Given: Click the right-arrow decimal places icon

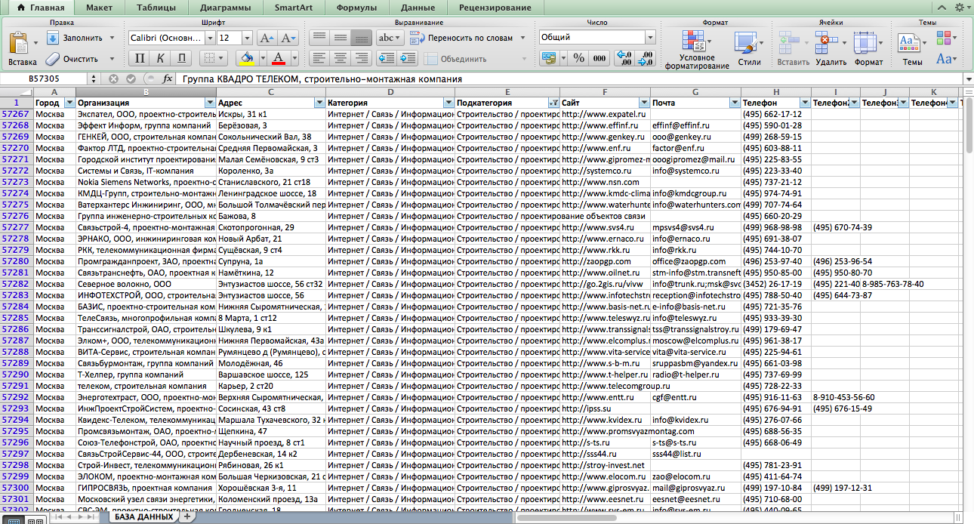Looking at the screenshot, I should coord(646,58).
